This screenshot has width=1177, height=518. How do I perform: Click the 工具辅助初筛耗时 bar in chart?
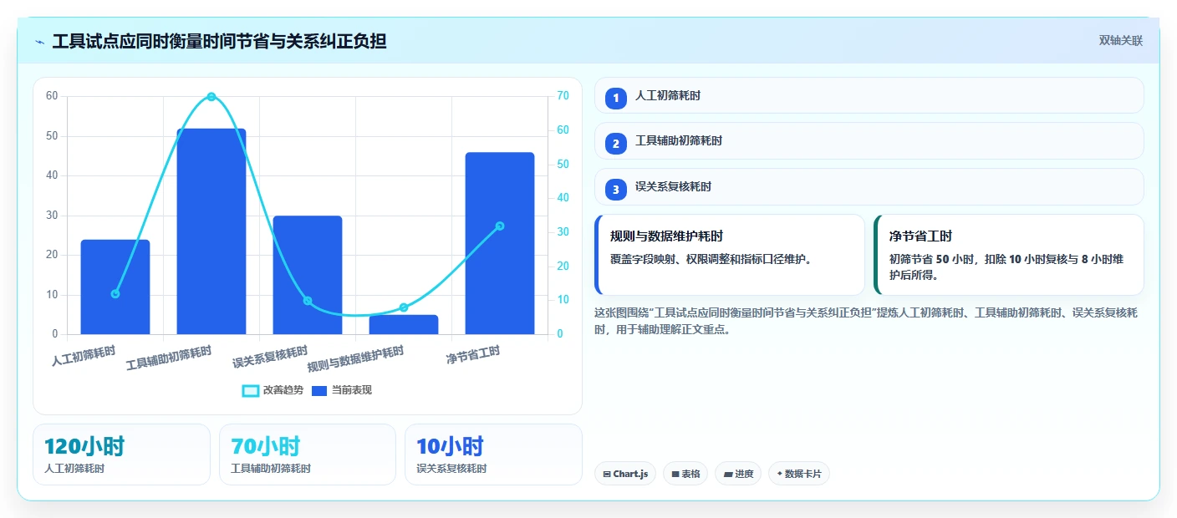tap(211, 231)
